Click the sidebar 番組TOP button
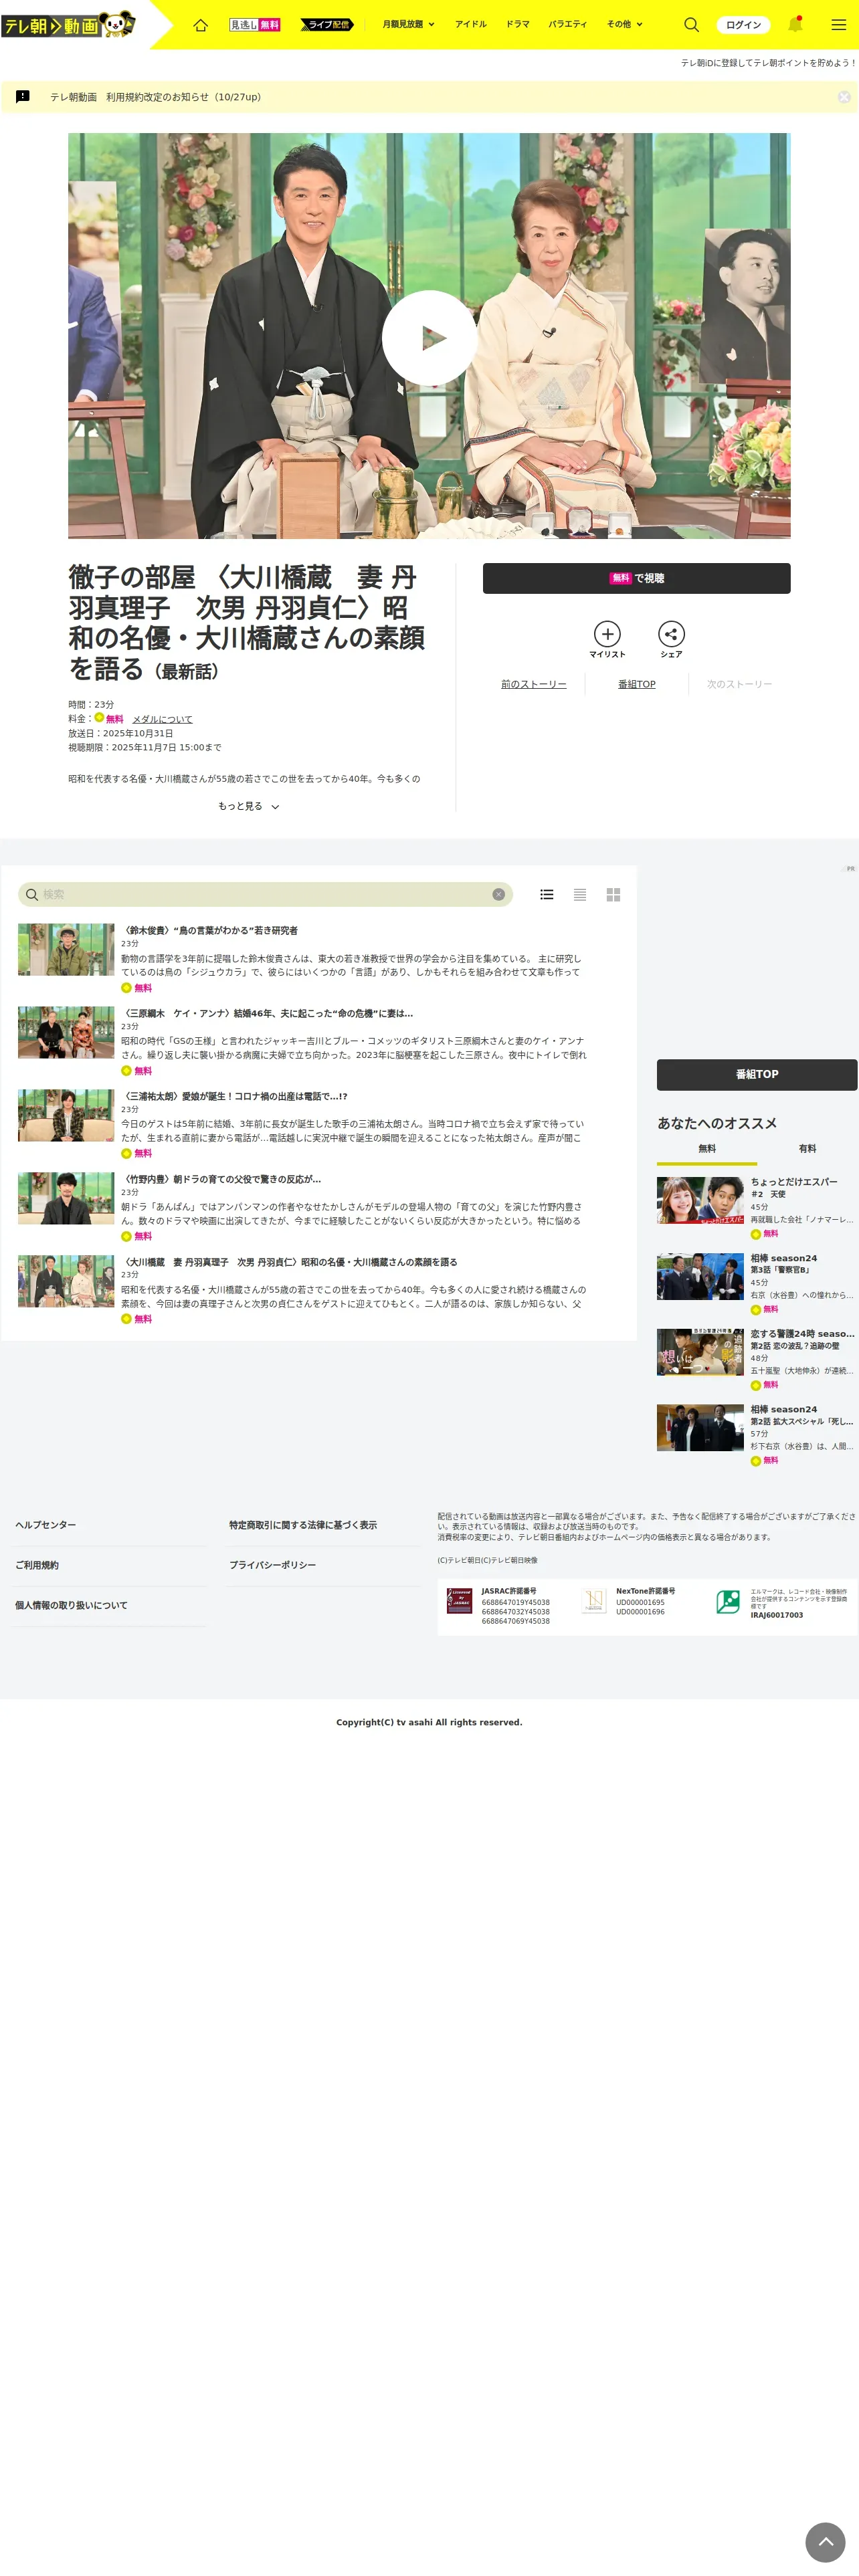 click(757, 1074)
